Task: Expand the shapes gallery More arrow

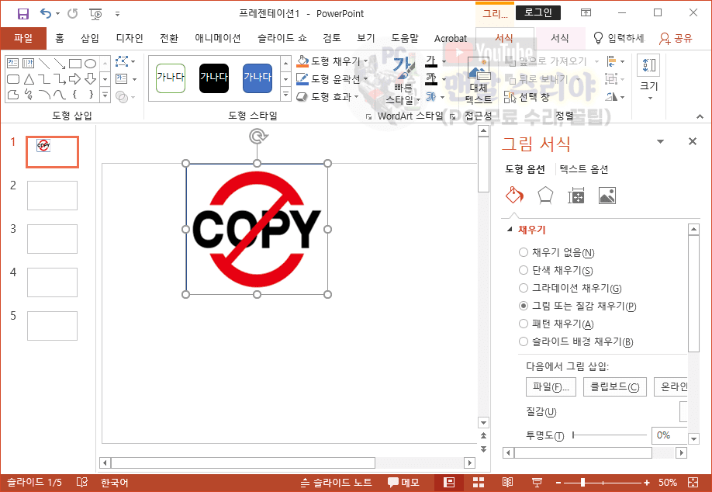Action: tap(105, 95)
